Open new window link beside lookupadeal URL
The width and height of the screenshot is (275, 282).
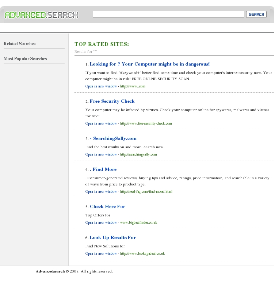pos(101,254)
